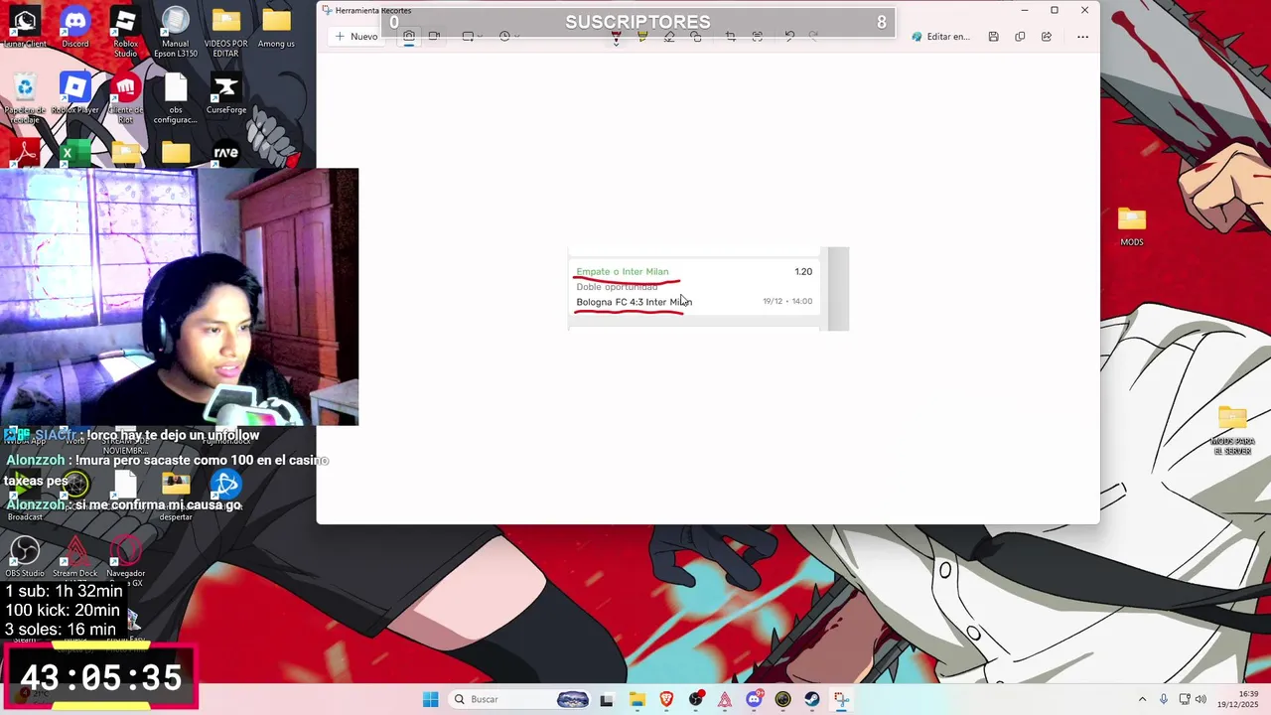
Task: Select the red ballpoint pen tool
Action: 616,38
